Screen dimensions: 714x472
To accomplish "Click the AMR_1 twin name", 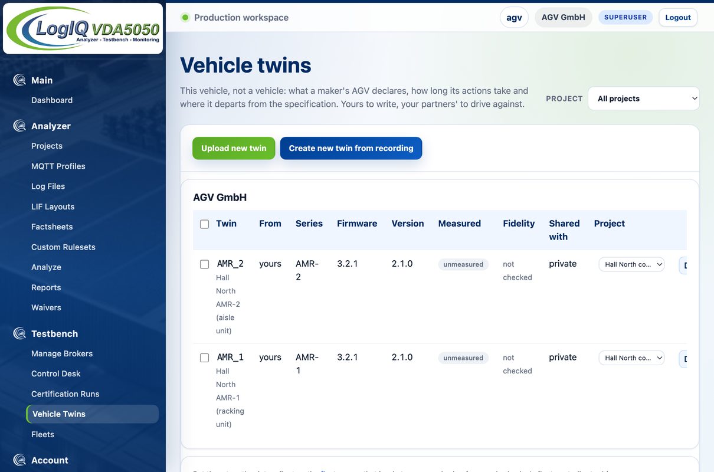I will (x=230, y=357).
